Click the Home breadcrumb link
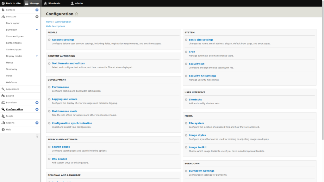 [x=49, y=22]
